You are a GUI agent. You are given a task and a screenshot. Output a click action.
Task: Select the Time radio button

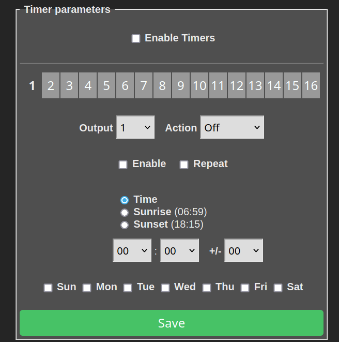click(125, 200)
